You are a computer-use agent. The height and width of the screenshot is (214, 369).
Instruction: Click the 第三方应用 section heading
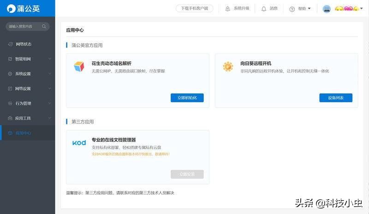(83, 121)
